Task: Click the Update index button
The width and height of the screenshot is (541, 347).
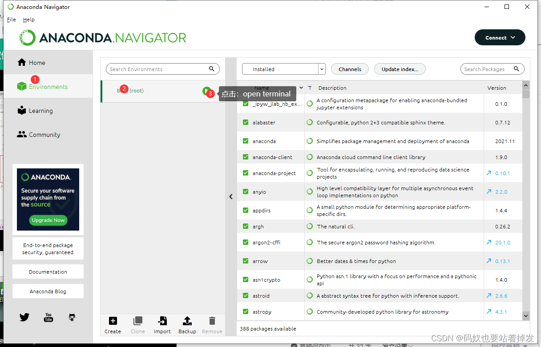Action: click(400, 69)
